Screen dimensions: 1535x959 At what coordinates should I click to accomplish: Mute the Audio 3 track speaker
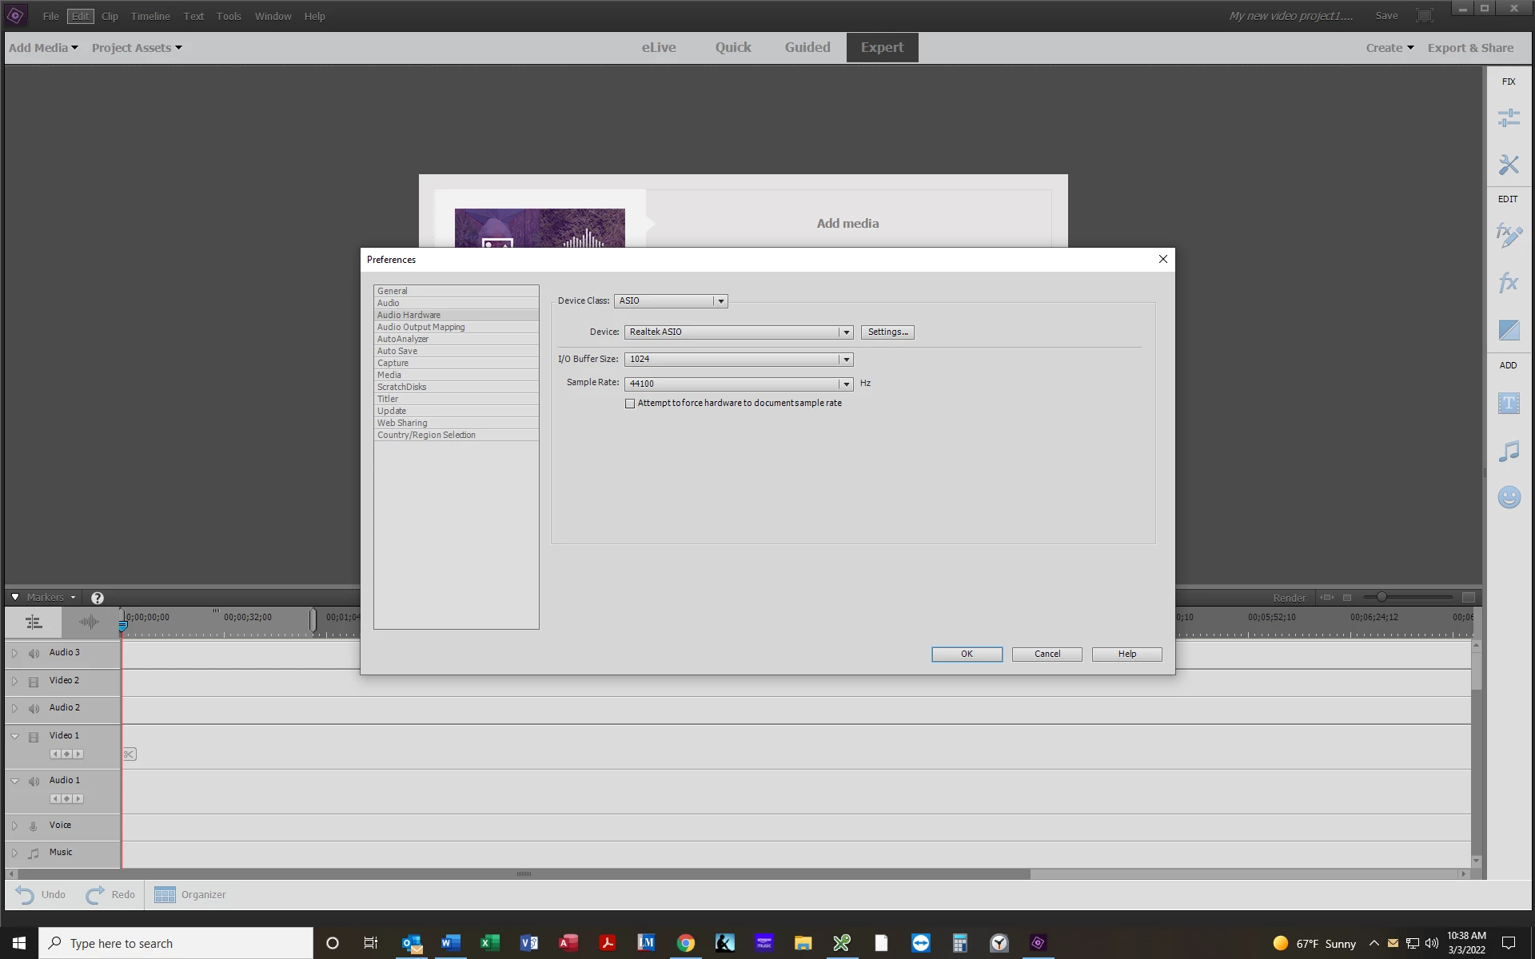point(34,654)
